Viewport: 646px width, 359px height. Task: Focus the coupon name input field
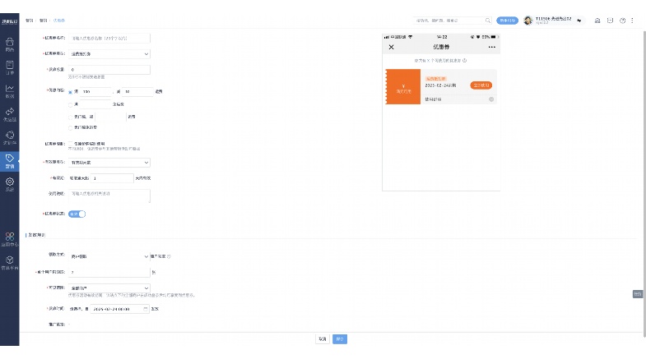[x=109, y=39]
